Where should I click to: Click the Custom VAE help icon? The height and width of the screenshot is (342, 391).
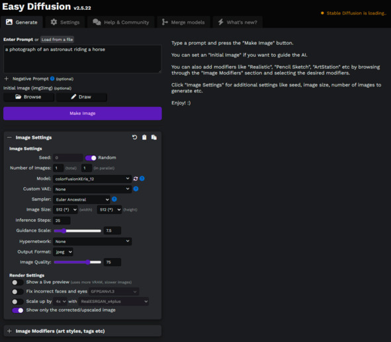[136, 189]
